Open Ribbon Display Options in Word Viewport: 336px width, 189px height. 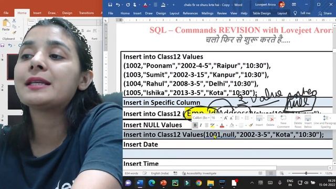294,5
